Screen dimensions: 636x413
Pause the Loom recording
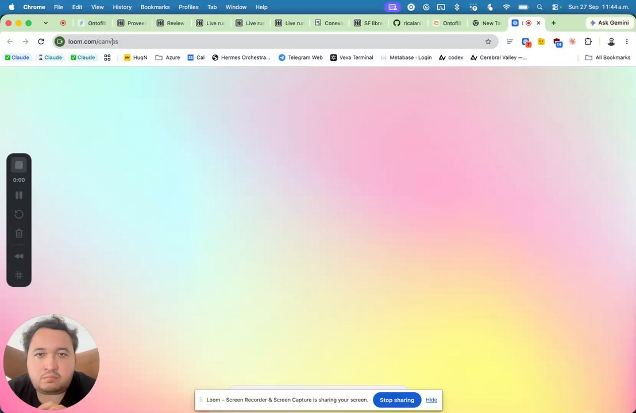[x=18, y=195]
